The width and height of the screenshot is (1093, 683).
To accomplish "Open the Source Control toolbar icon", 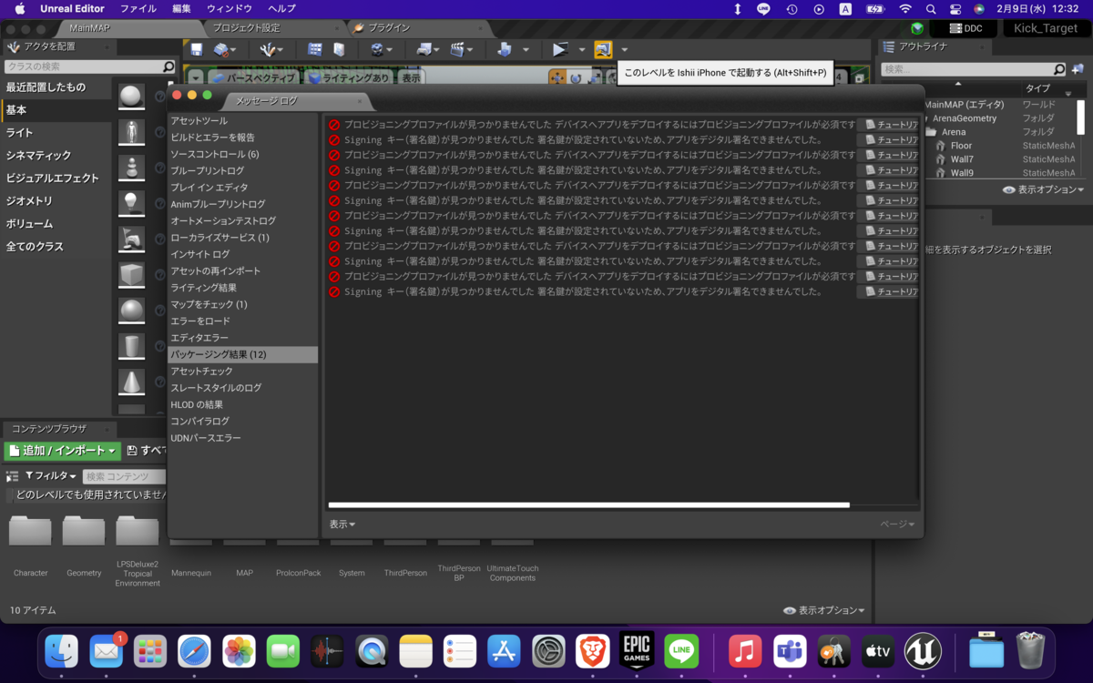I will pyautogui.click(x=221, y=49).
